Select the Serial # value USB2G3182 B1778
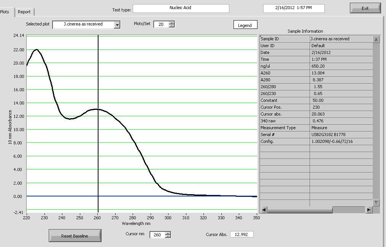This screenshot has width=386, height=247. click(x=341, y=135)
